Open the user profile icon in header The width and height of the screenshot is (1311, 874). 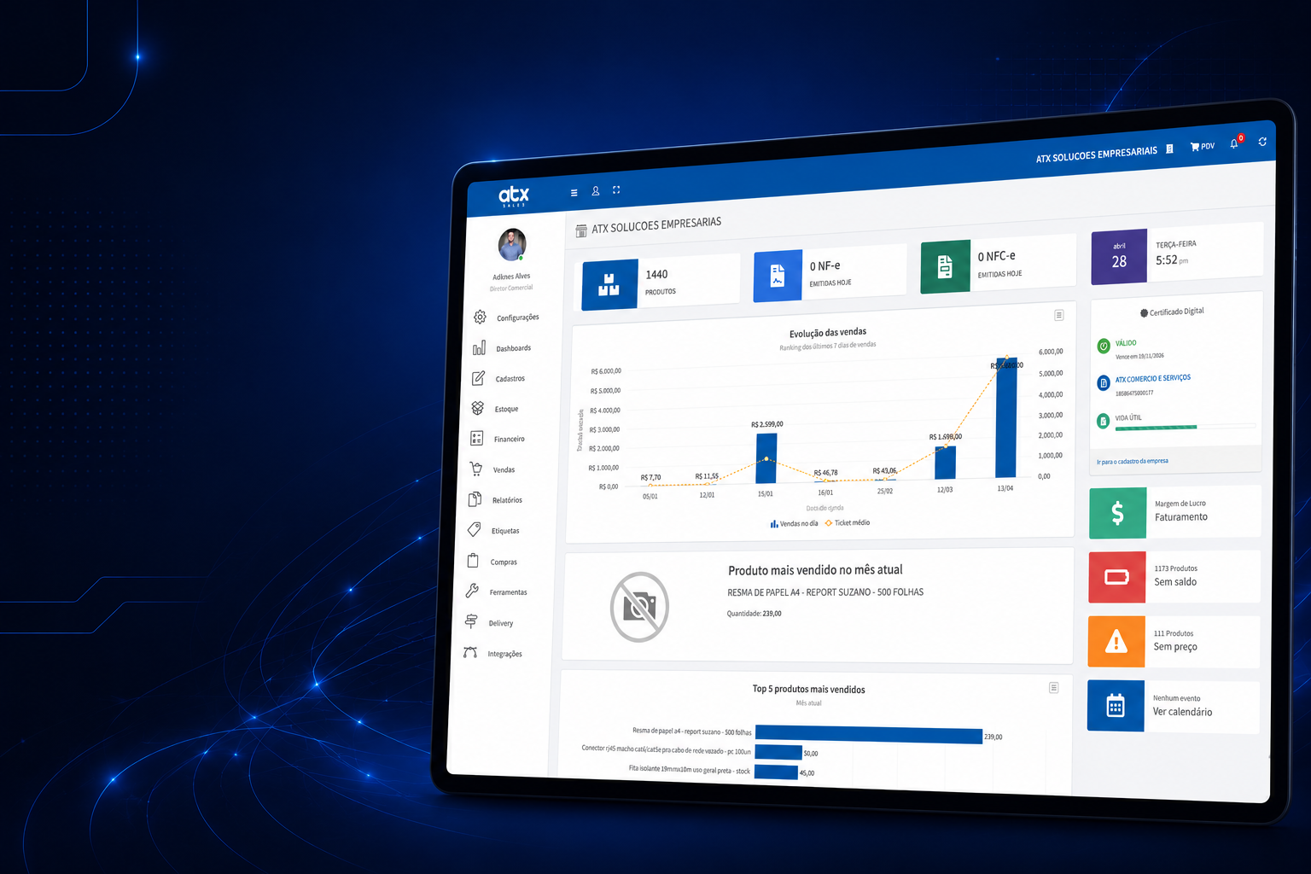click(x=596, y=191)
